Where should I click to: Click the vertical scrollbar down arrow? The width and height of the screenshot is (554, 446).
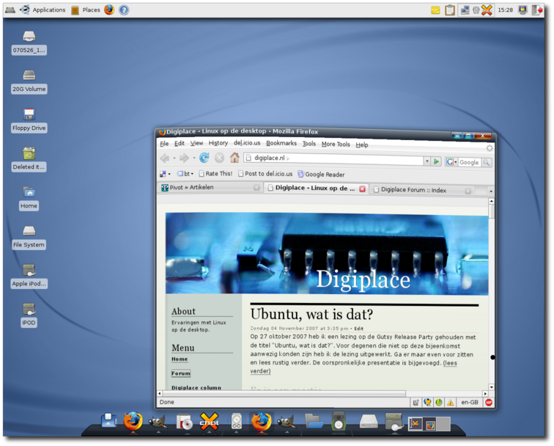coord(491,387)
